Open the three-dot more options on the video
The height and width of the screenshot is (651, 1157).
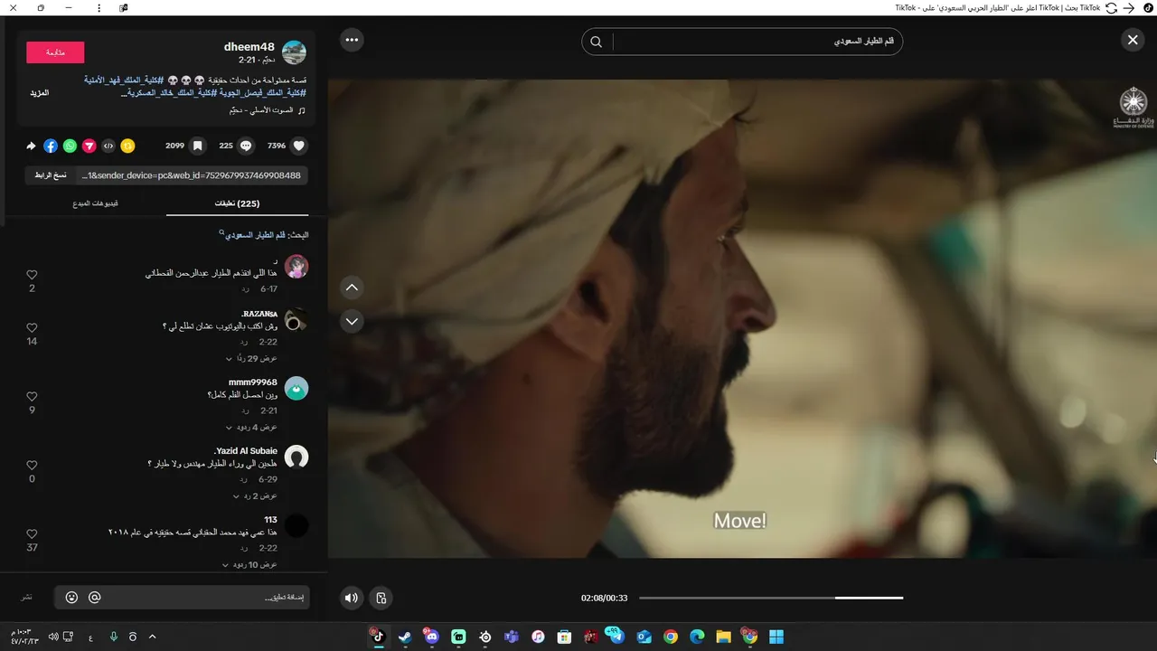[x=352, y=40]
